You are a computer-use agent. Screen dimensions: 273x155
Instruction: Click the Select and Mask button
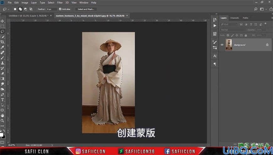[x=86, y=9]
